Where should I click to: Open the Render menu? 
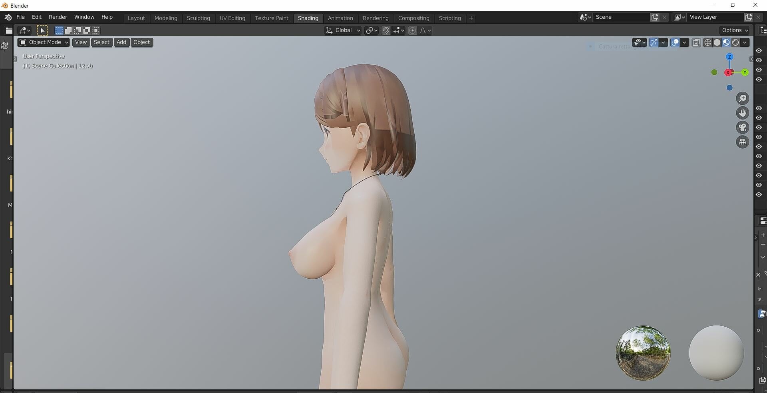(x=58, y=17)
